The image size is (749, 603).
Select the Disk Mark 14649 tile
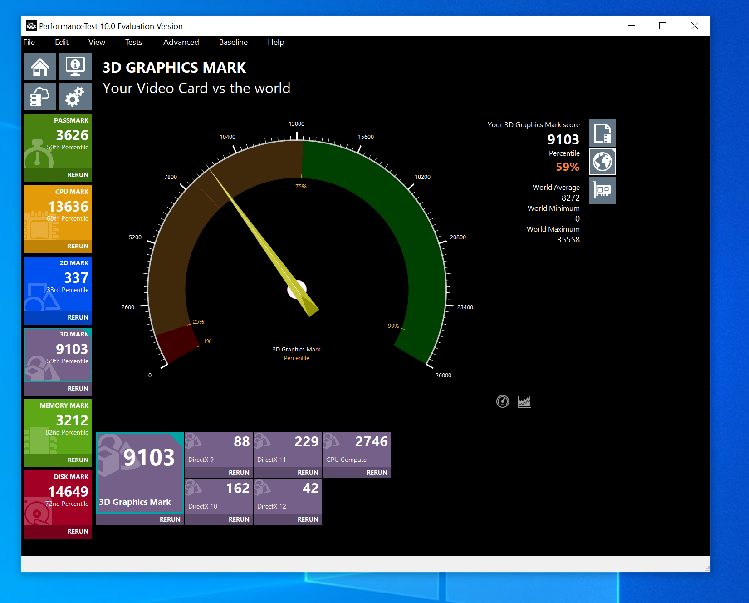58,498
